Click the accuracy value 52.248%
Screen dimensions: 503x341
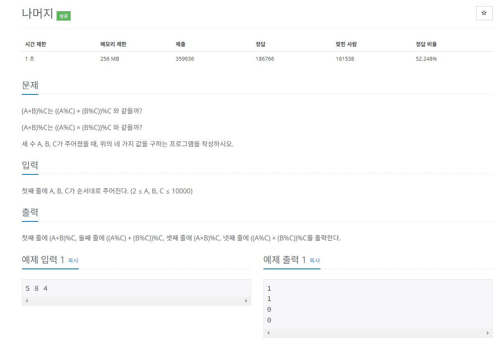[426, 59]
